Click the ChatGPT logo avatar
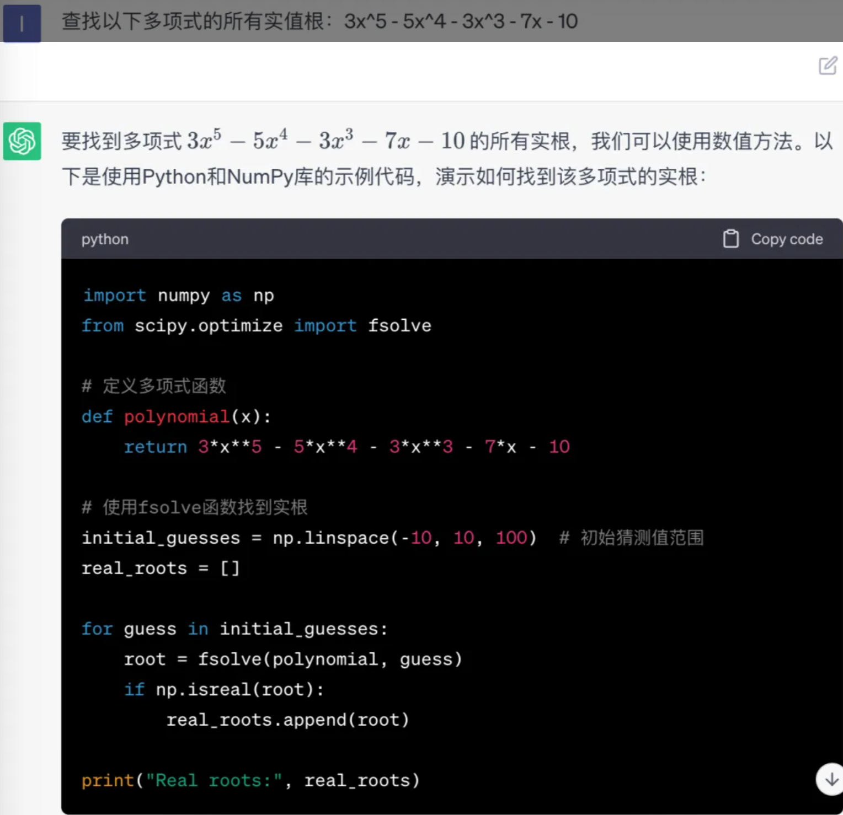Viewport: 843px width, 815px height. tap(22, 141)
